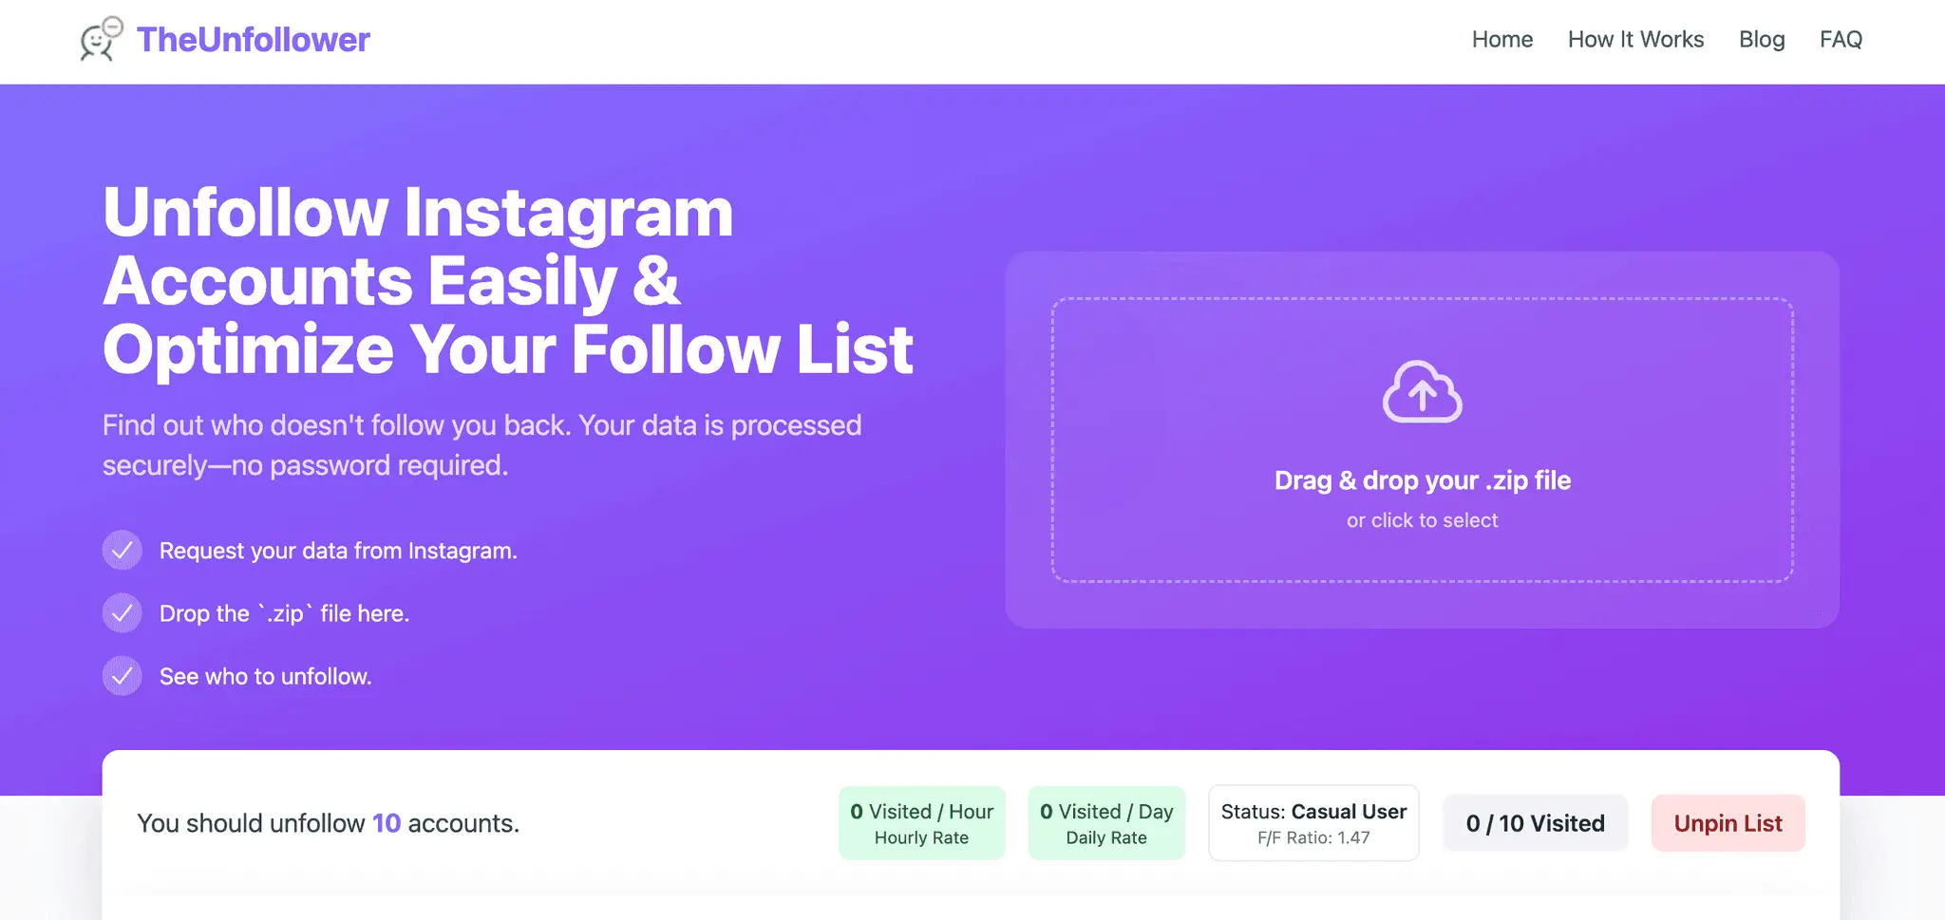Click the cloud upload icon
The height and width of the screenshot is (920, 1945).
point(1422,391)
